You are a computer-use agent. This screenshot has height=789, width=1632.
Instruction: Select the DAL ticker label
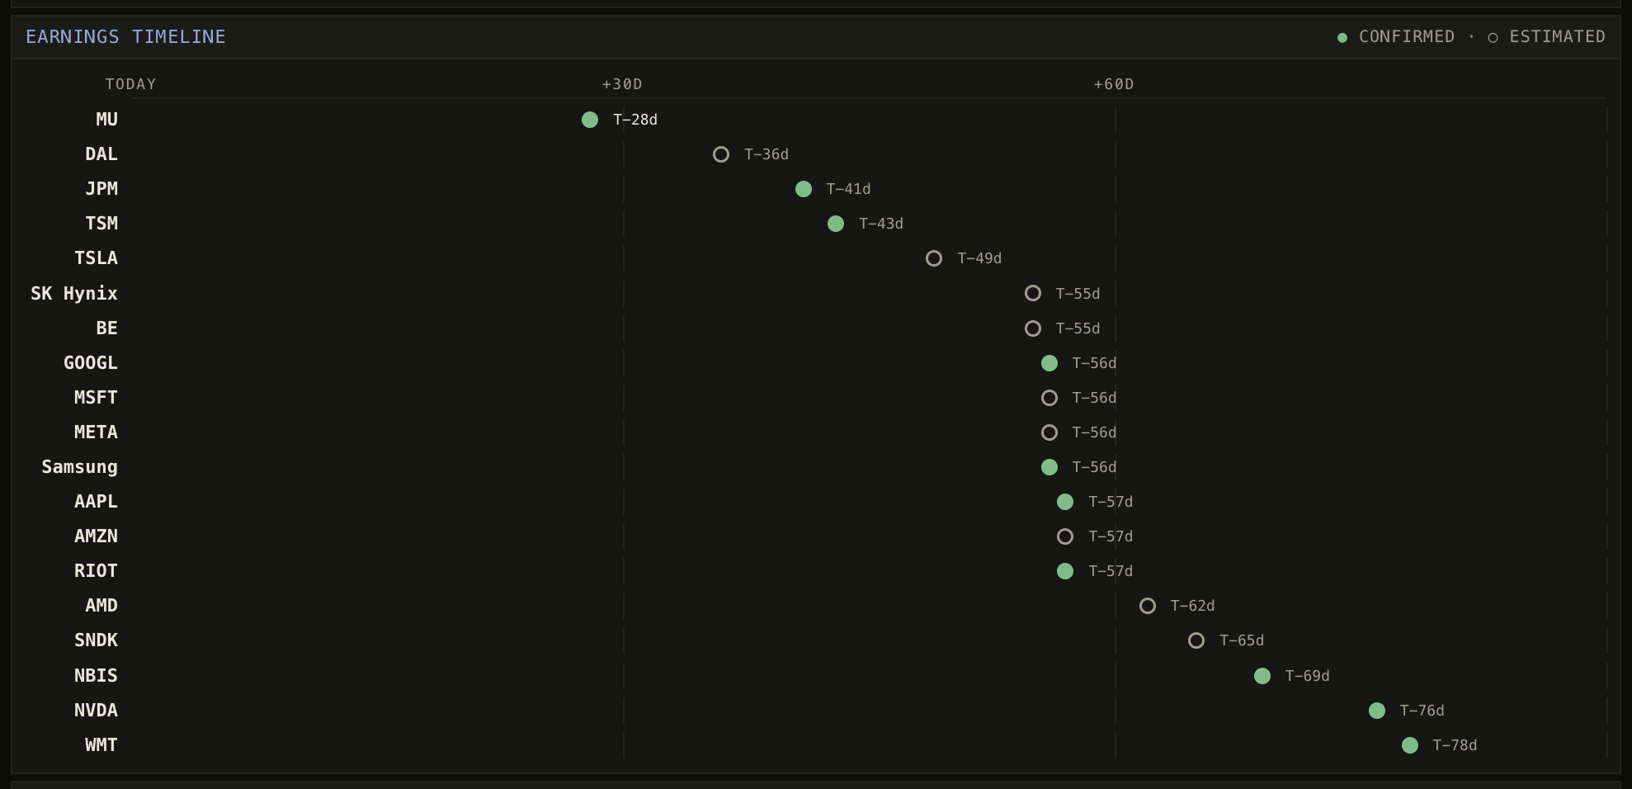101,154
